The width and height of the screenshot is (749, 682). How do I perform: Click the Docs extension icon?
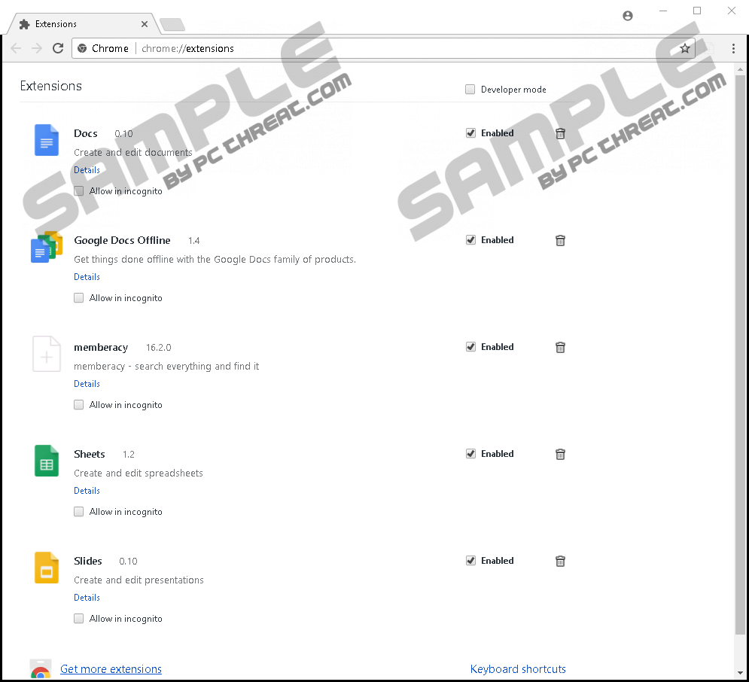(47, 140)
